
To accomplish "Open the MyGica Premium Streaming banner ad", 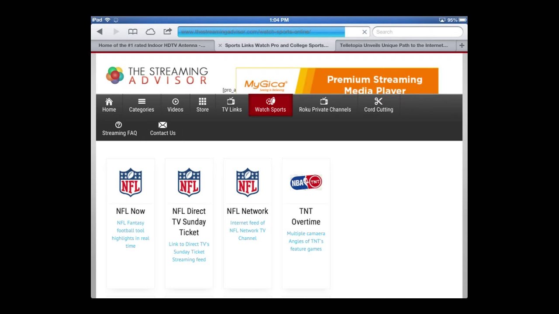I will point(337,81).
